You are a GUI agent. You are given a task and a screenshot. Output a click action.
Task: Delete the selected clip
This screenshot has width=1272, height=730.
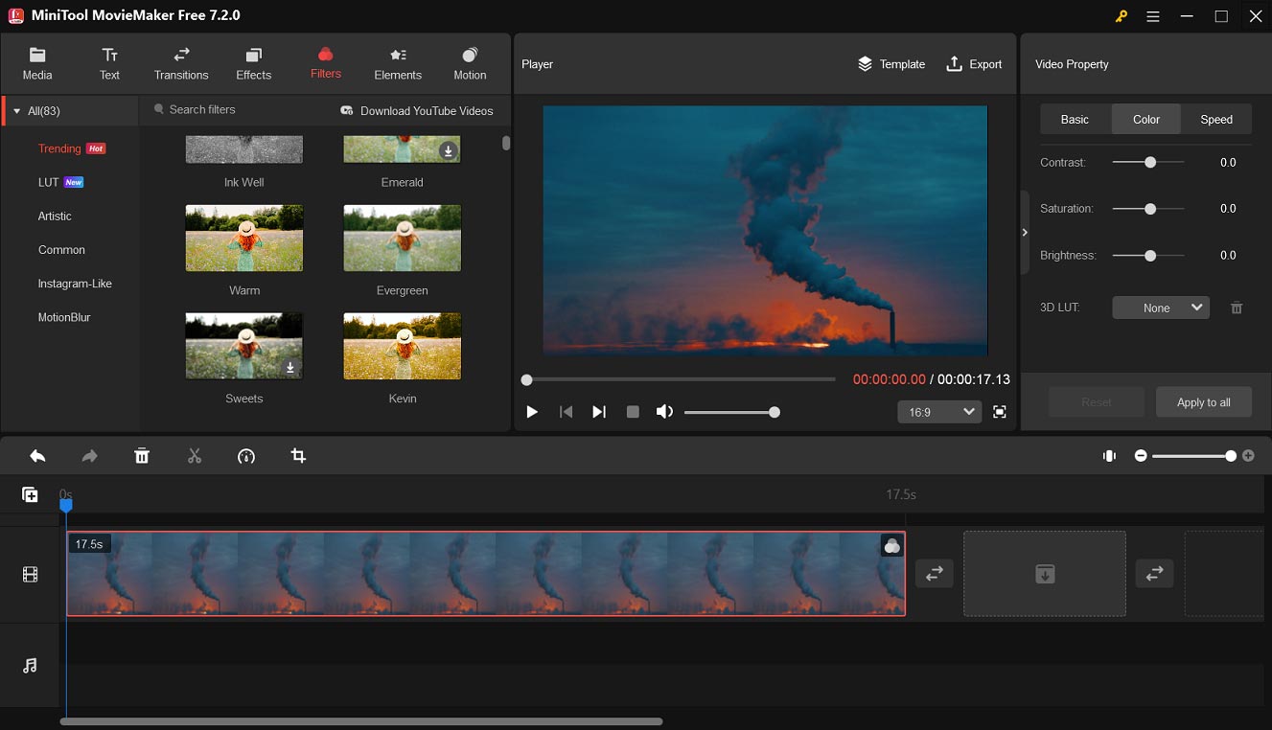click(142, 456)
